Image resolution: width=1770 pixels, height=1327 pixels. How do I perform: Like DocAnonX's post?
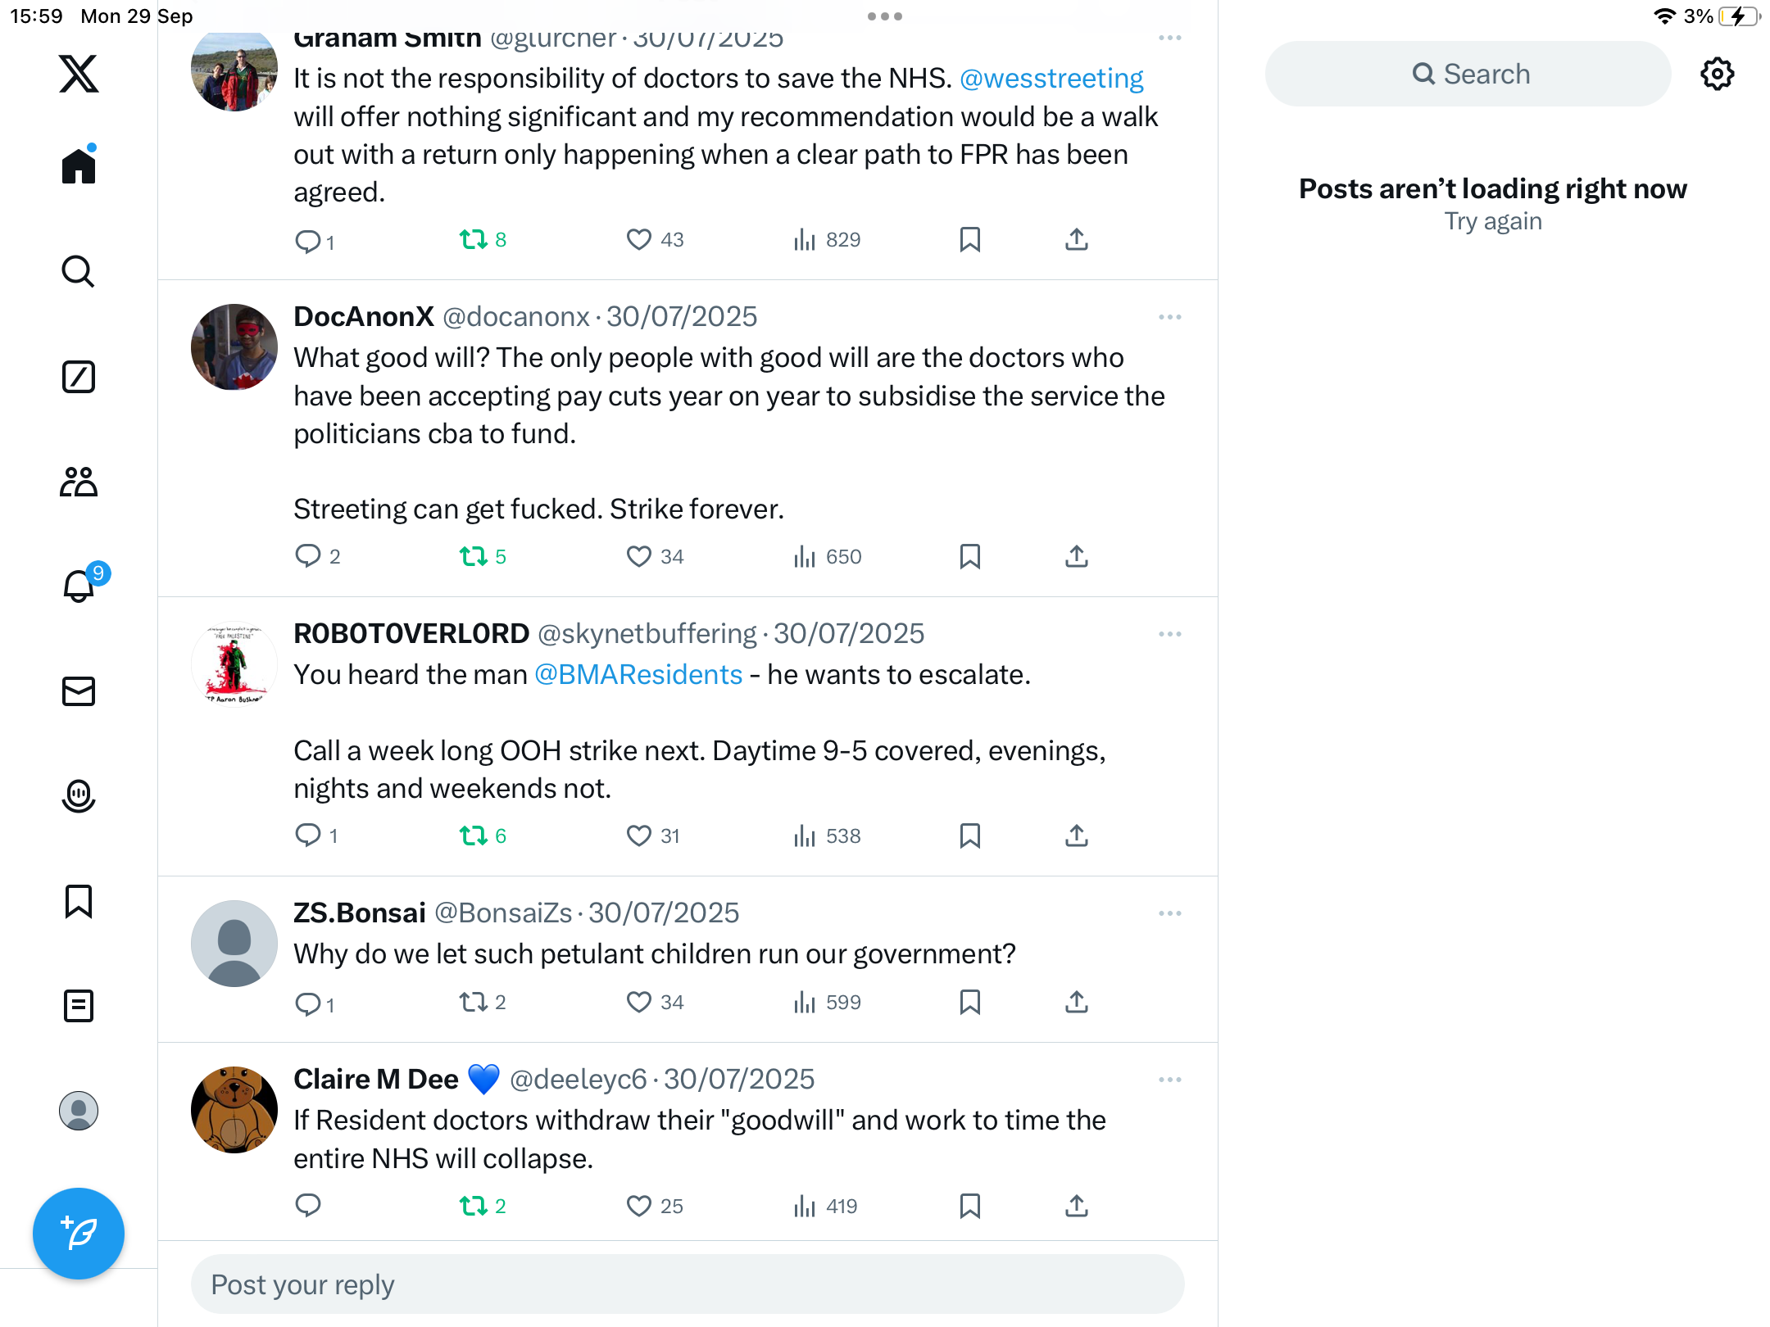(x=638, y=557)
